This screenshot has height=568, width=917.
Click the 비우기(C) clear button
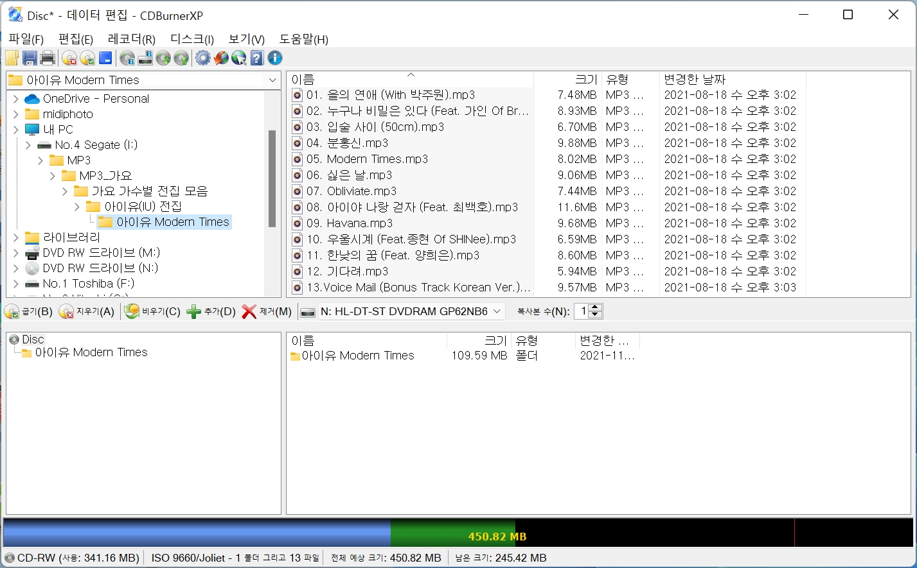(x=153, y=312)
